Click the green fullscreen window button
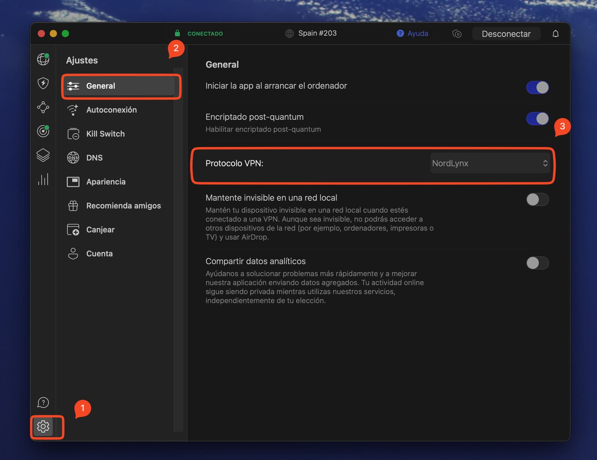 click(x=65, y=34)
